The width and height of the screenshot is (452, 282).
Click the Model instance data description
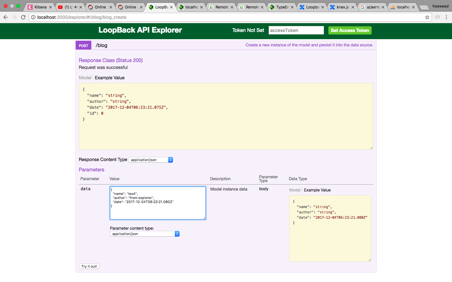coord(229,189)
